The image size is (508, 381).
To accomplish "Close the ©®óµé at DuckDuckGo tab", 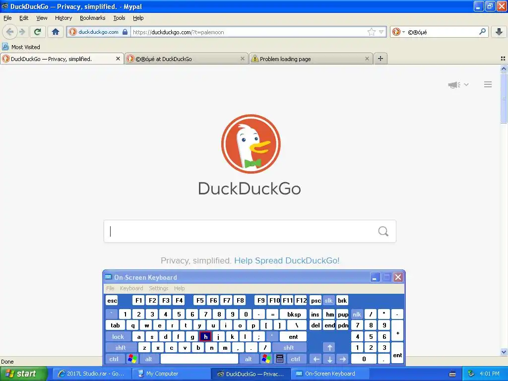I will point(242,59).
